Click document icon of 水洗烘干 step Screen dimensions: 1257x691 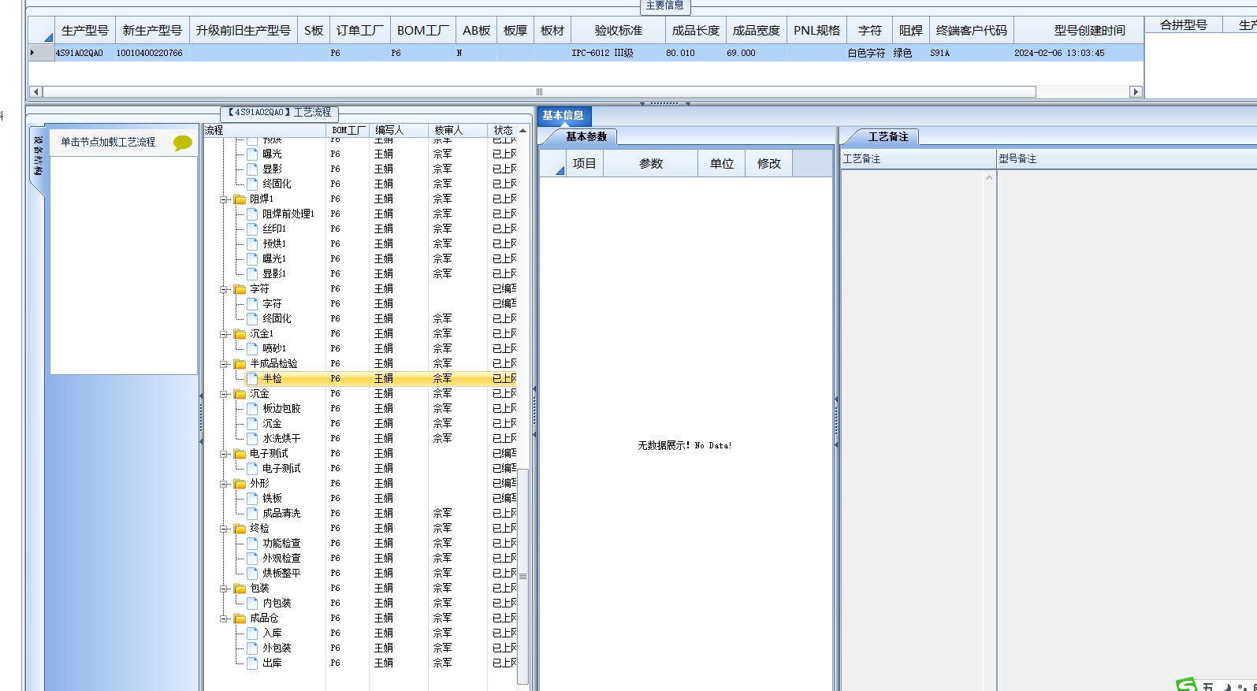(252, 439)
